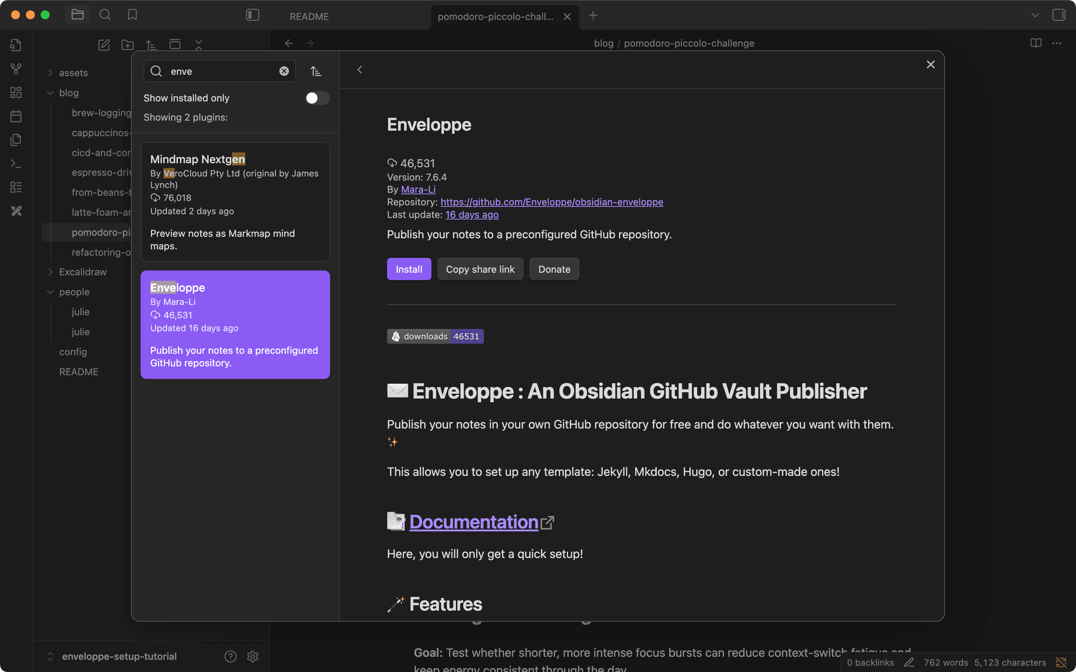The height and width of the screenshot is (672, 1076).
Task: Create a new folder in the vault
Action: click(128, 44)
